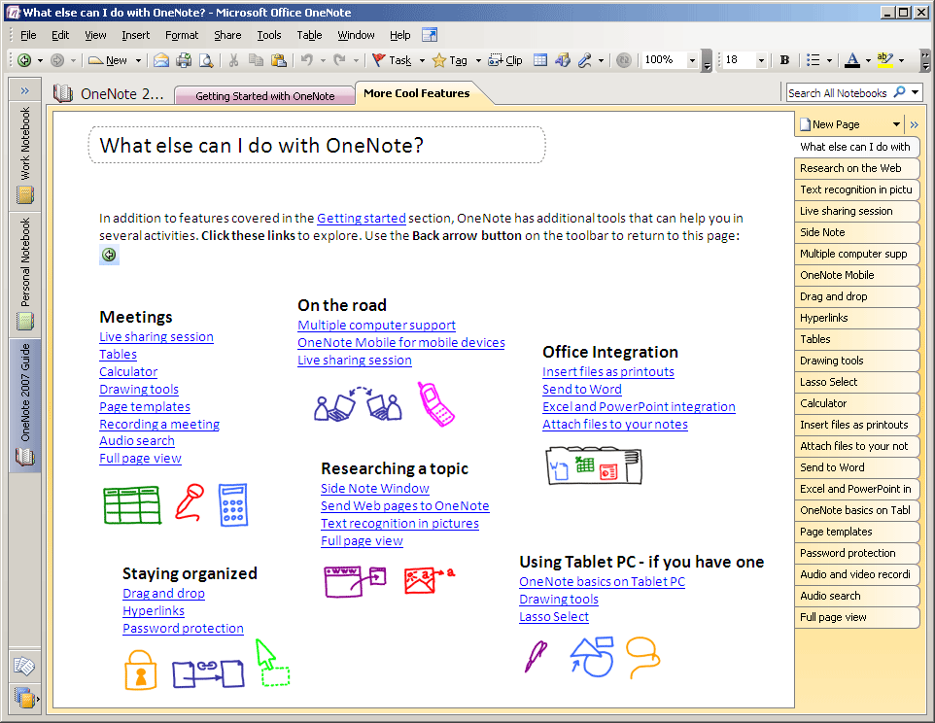The height and width of the screenshot is (723, 935).
Task: Open the Font Color dropdown arrow
Action: 868,60
